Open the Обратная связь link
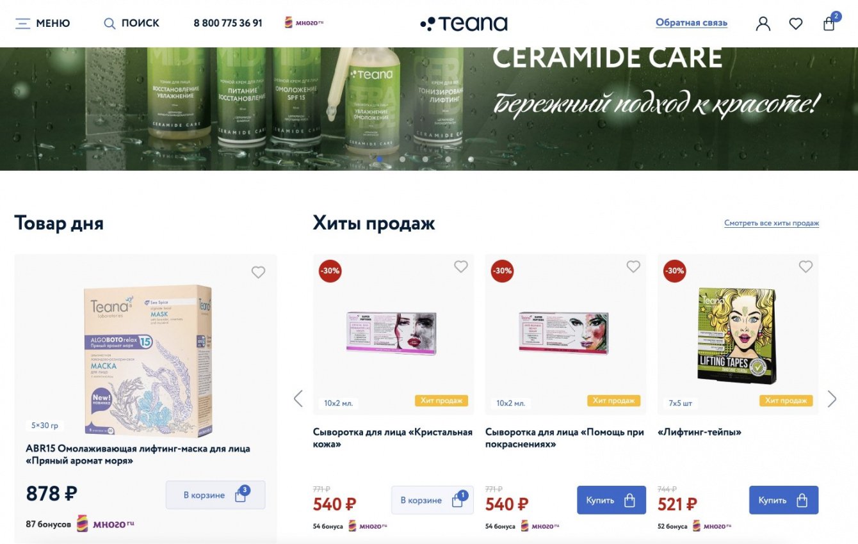The height and width of the screenshot is (544, 858). coord(692,23)
